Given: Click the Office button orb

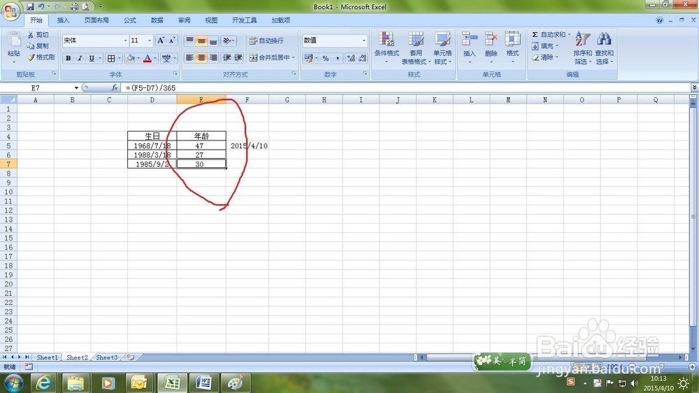Looking at the screenshot, I should click(x=10, y=11).
